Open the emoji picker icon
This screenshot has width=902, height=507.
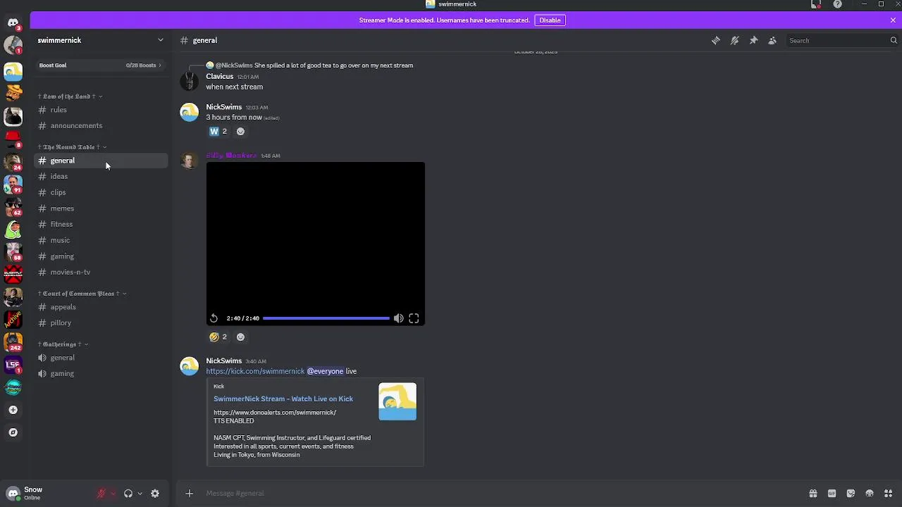point(870,494)
